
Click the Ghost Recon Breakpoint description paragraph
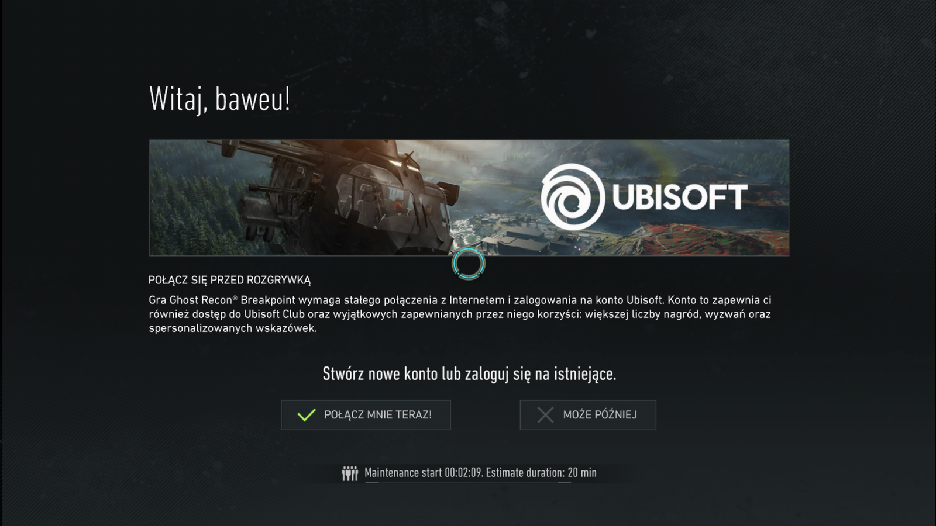pyautogui.click(x=460, y=314)
